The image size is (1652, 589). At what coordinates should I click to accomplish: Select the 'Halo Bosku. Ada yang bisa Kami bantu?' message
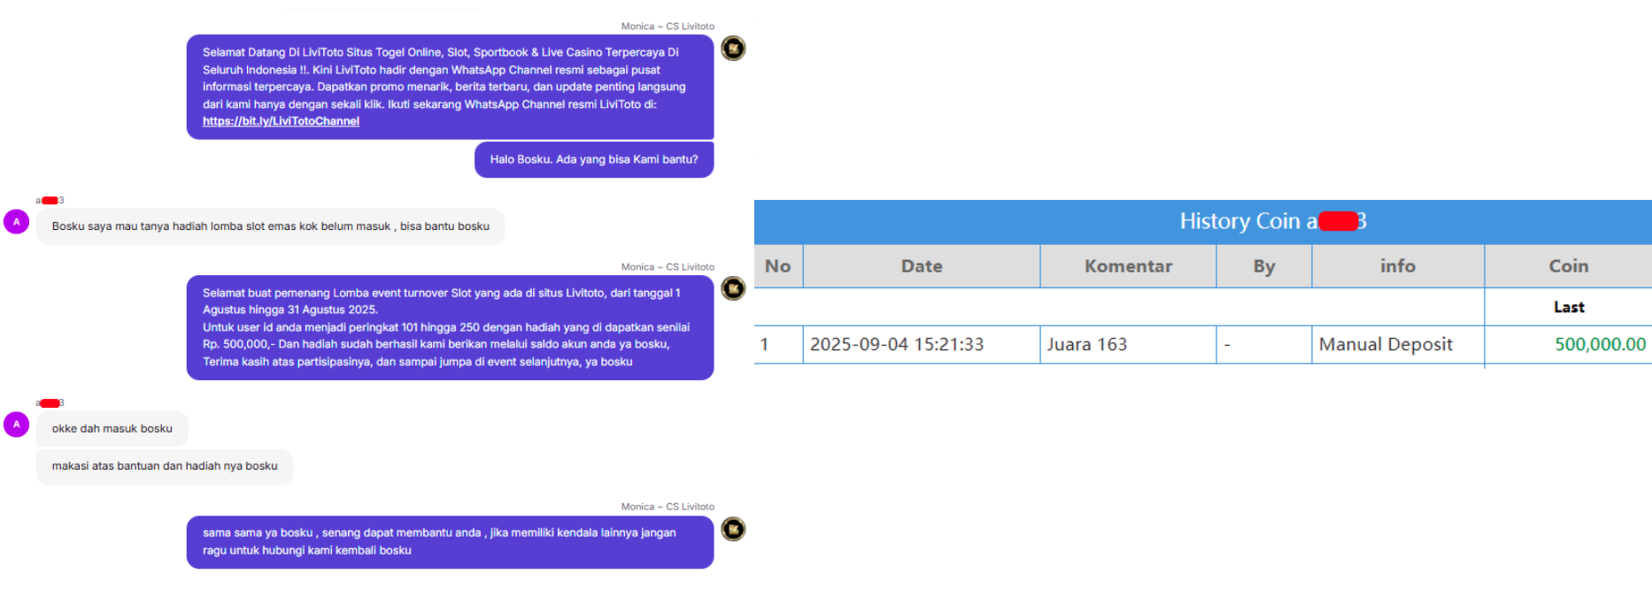click(594, 160)
